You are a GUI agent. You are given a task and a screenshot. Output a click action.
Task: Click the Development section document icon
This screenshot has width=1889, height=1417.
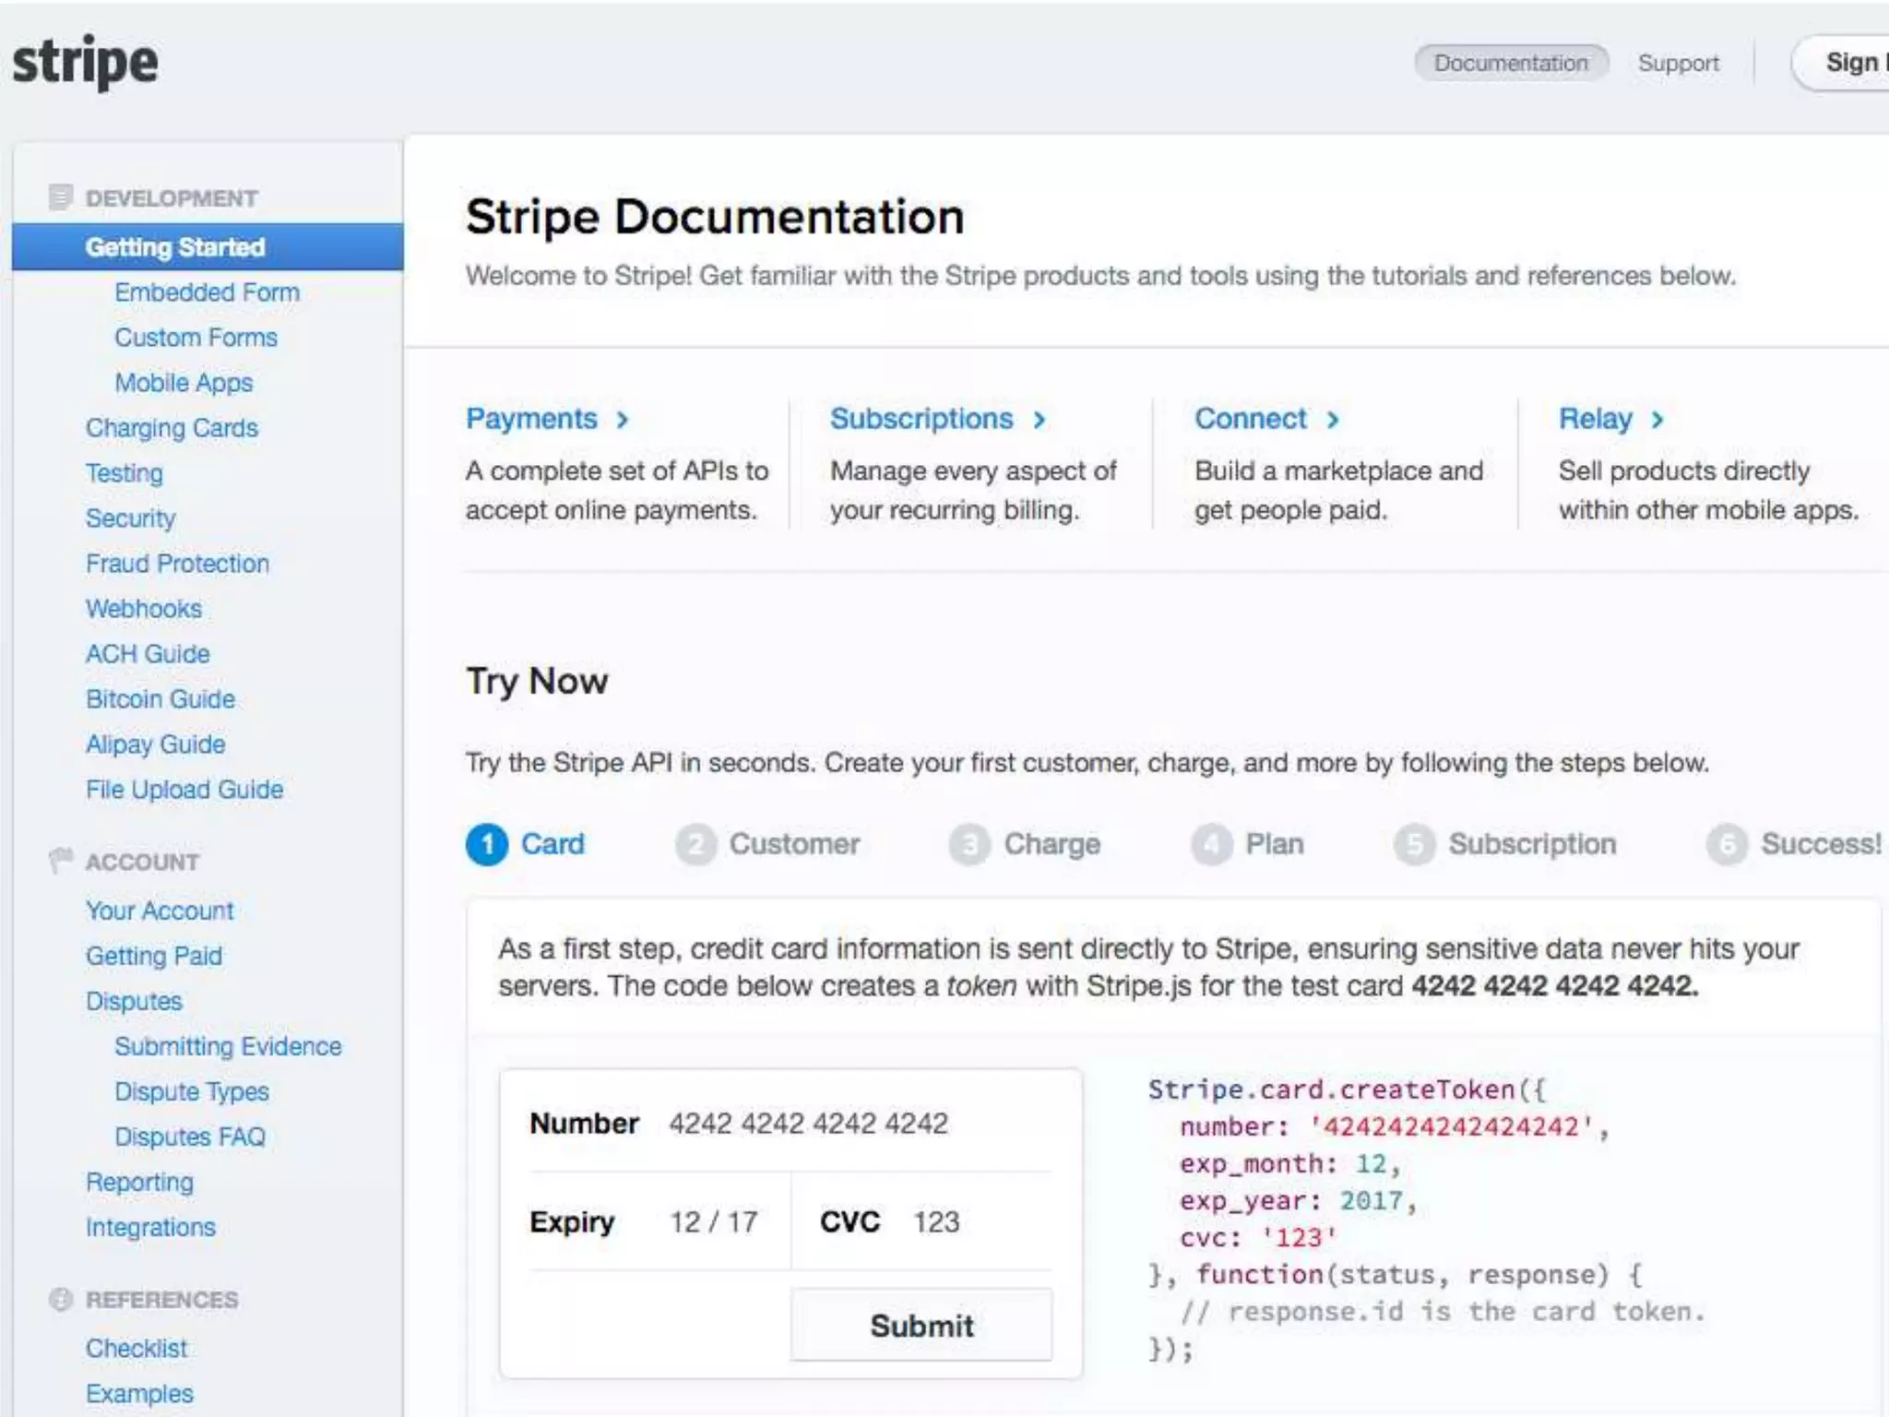[x=60, y=197]
